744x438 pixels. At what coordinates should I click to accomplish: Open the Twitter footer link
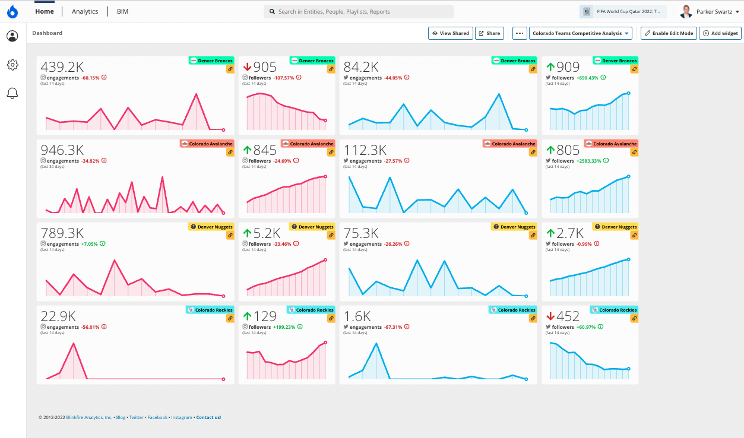click(x=137, y=417)
